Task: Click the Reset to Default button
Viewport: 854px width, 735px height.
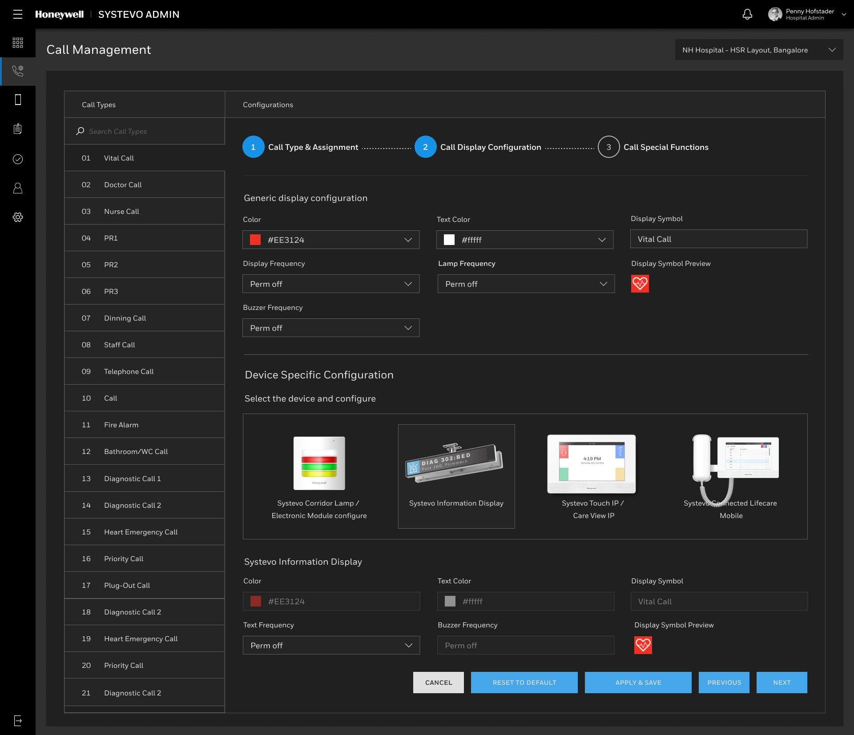Action: click(x=524, y=683)
